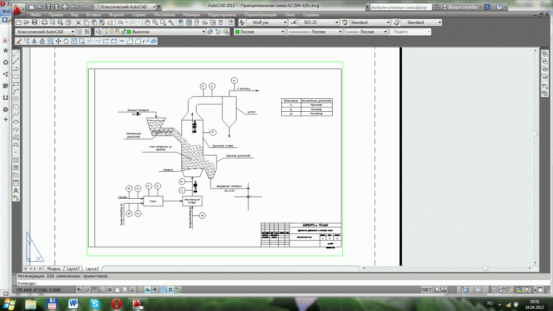Switch to the Модель tab
Screen dimensions: 553x311
tap(53, 269)
